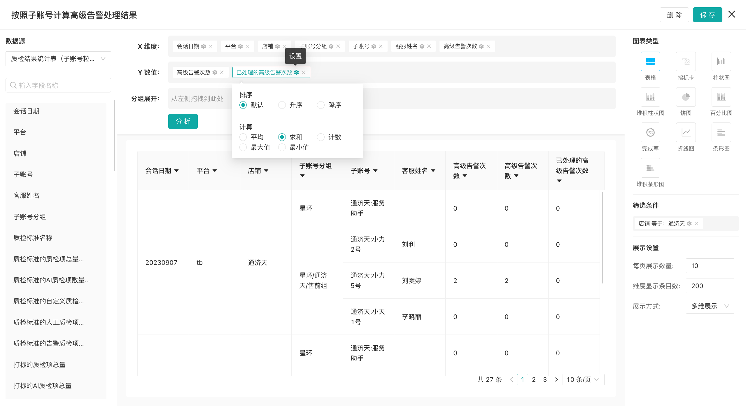Remove 子账号 tag from X dimension
This screenshot has width=746, height=406.
click(x=381, y=46)
